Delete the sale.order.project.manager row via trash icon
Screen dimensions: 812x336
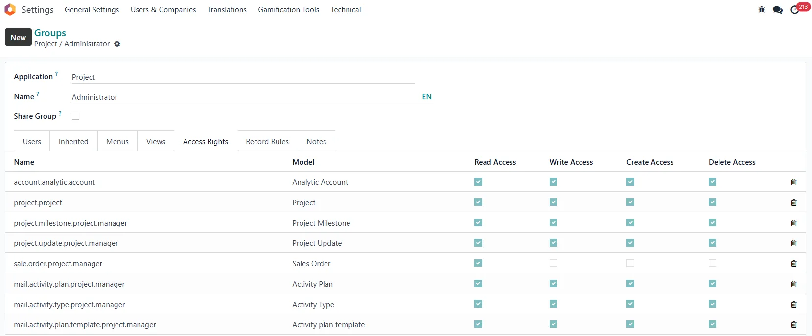tap(793, 264)
